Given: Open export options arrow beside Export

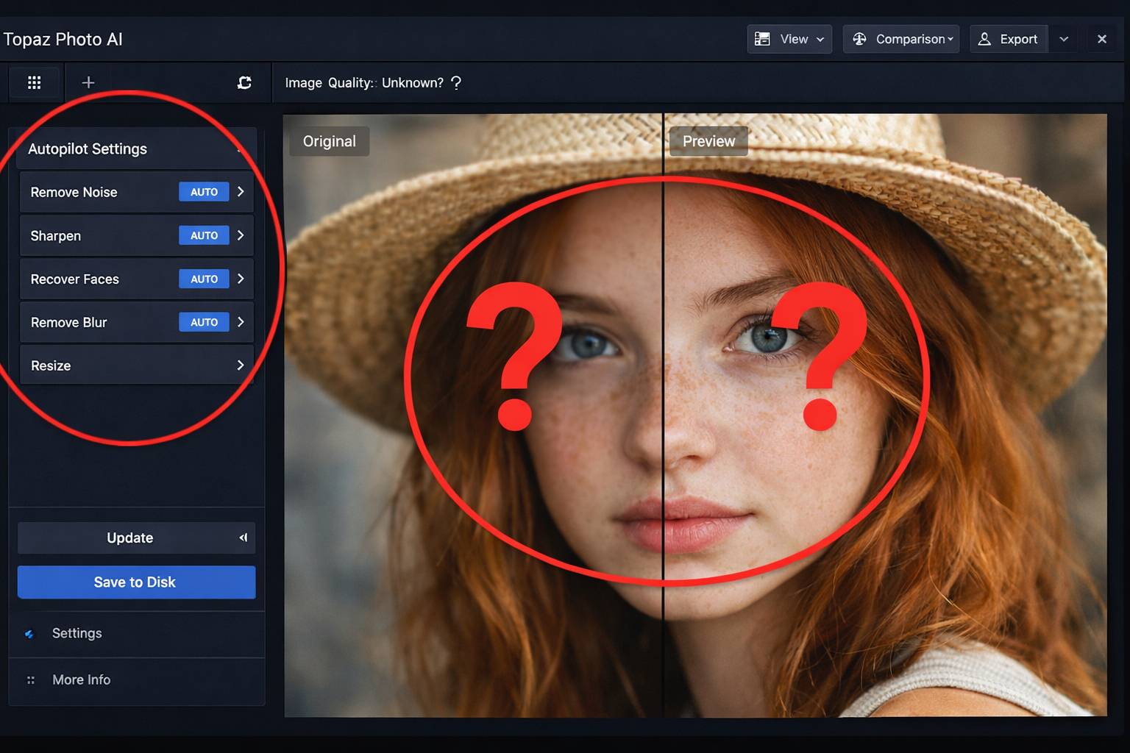Looking at the screenshot, I should pos(1064,39).
